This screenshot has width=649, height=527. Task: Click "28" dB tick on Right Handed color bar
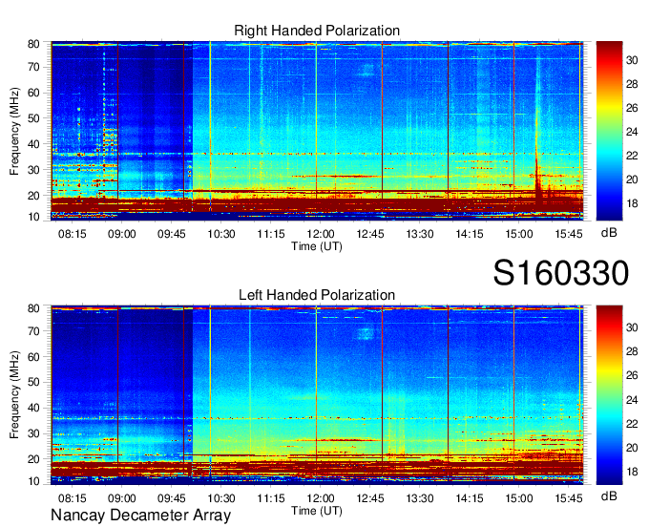click(632, 84)
